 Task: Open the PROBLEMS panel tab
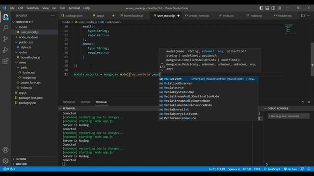(x=69, y=102)
